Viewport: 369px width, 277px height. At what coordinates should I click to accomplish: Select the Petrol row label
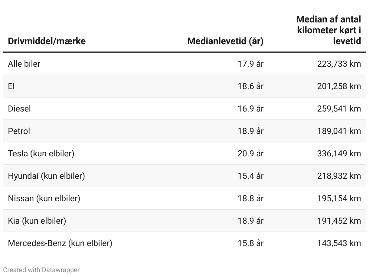pyautogui.click(x=19, y=131)
